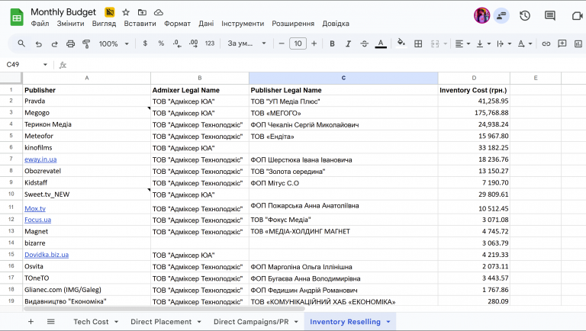The height and width of the screenshot is (331, 586).
Task: Open the Вставити menu
Action: (140, 24)
